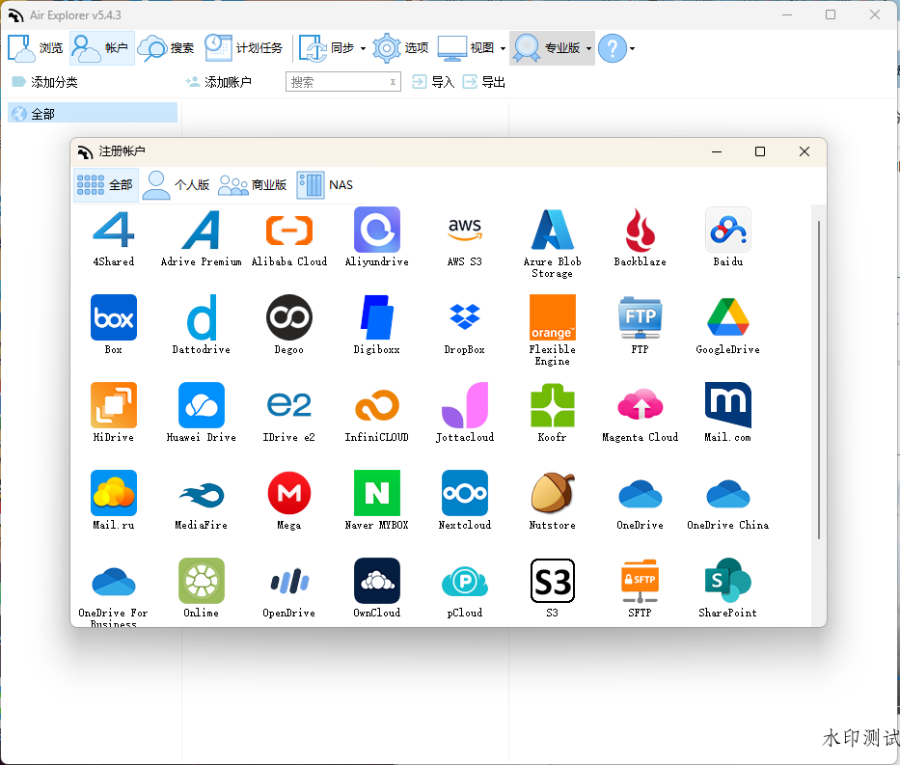
Task: Open 计划任务 scheduled tasks
Action: 244,48
